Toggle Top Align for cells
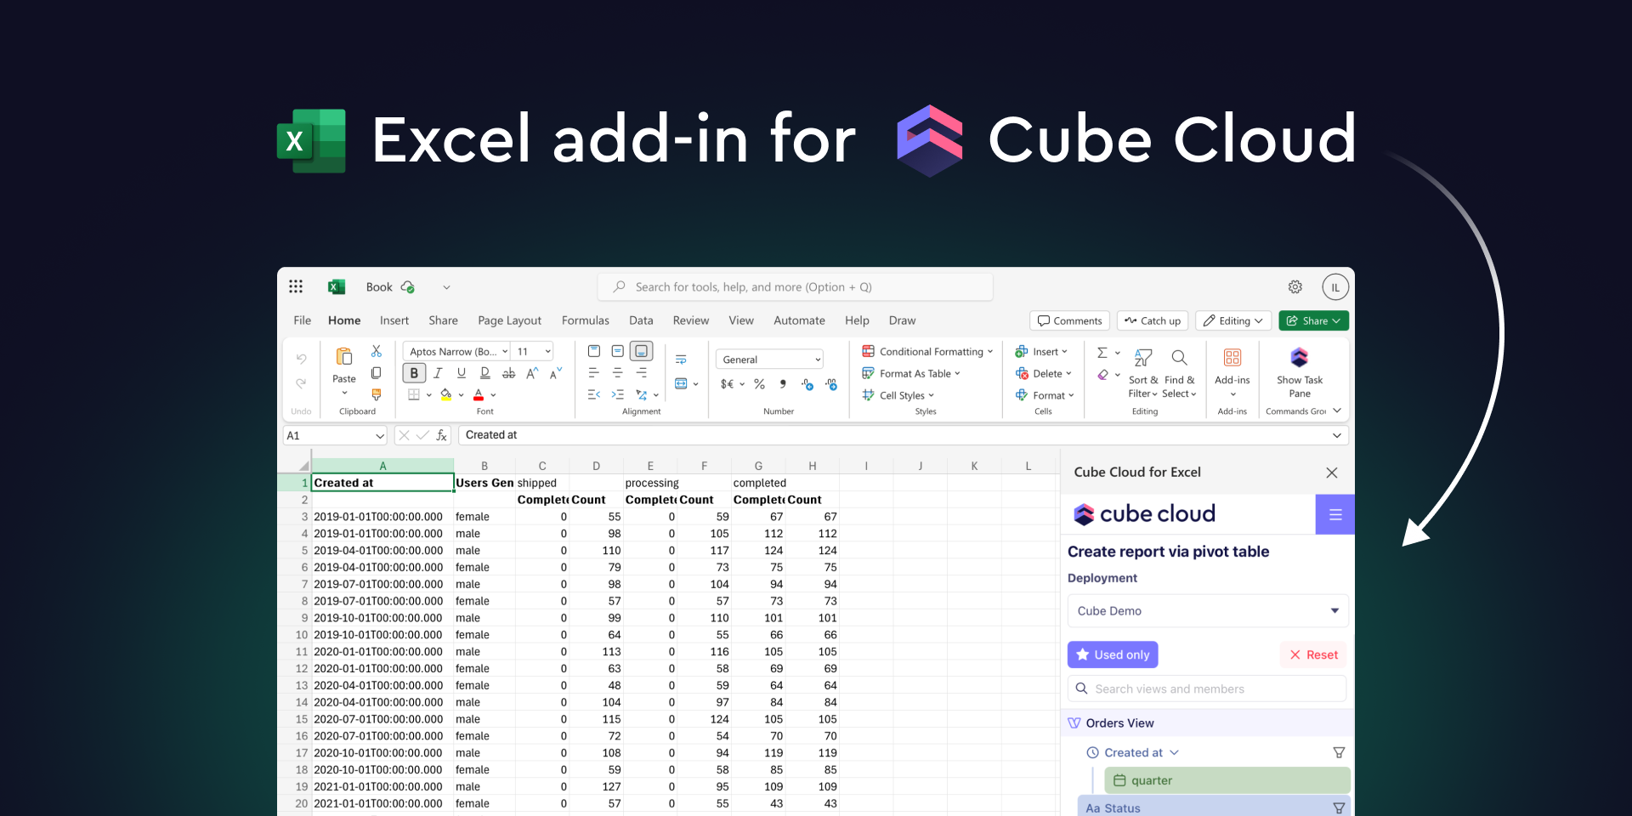Screen dimensions: 1632x816 tap(594, 351)
